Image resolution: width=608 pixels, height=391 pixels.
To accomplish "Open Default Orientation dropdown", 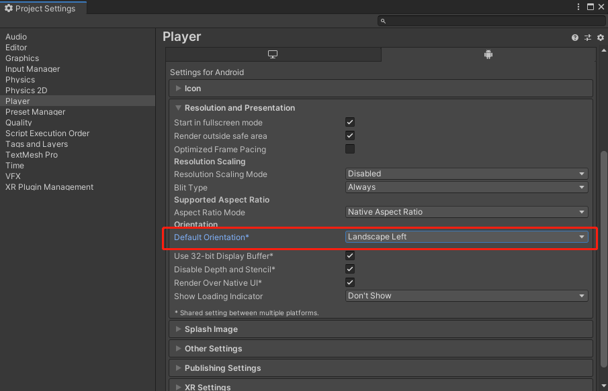I will tap(466, 237).
